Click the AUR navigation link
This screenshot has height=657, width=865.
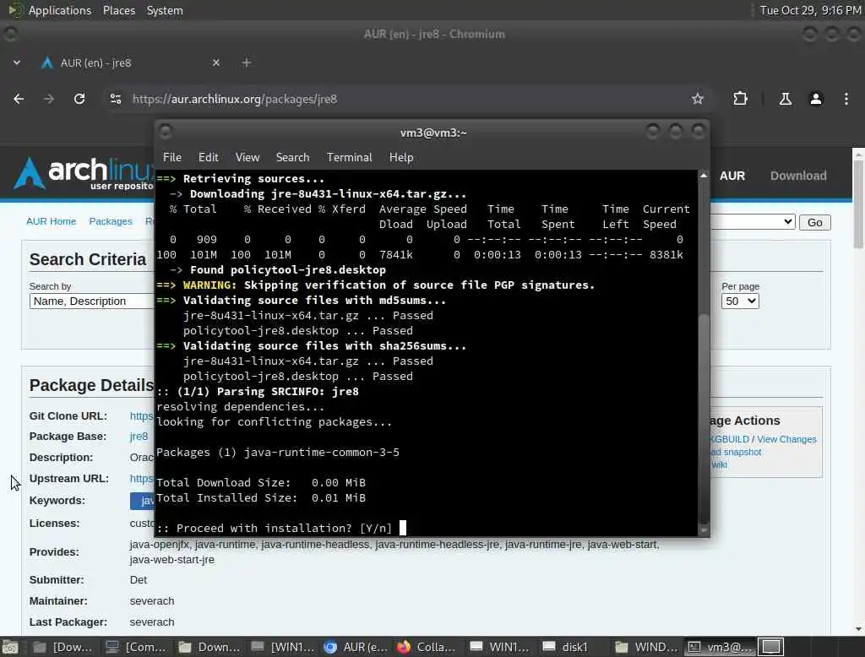tap(732, 176)
